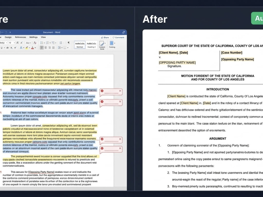263x197 pixels.
Task: Expand the bullets style dropdown arrow
Action: (44, 43)
